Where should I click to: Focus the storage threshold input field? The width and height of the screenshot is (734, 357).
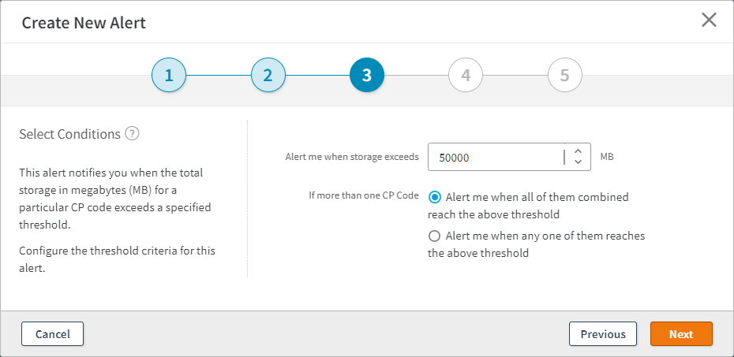click(x=496, y=157)
